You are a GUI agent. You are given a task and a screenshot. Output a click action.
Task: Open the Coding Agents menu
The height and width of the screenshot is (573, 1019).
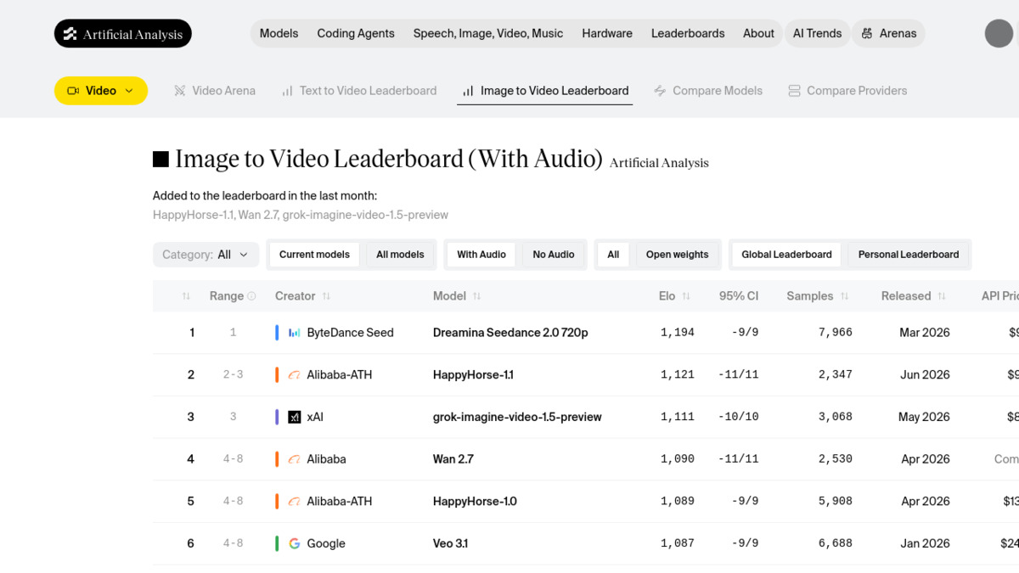(x=356, y=34)
